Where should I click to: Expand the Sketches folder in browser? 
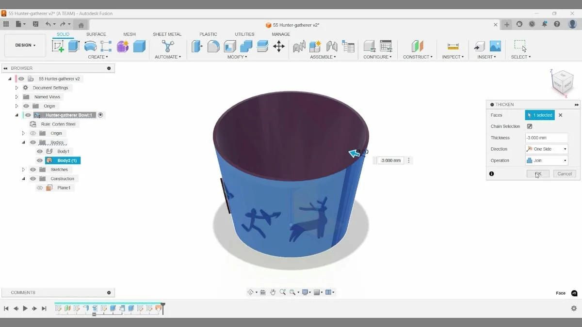pos(23,169)
